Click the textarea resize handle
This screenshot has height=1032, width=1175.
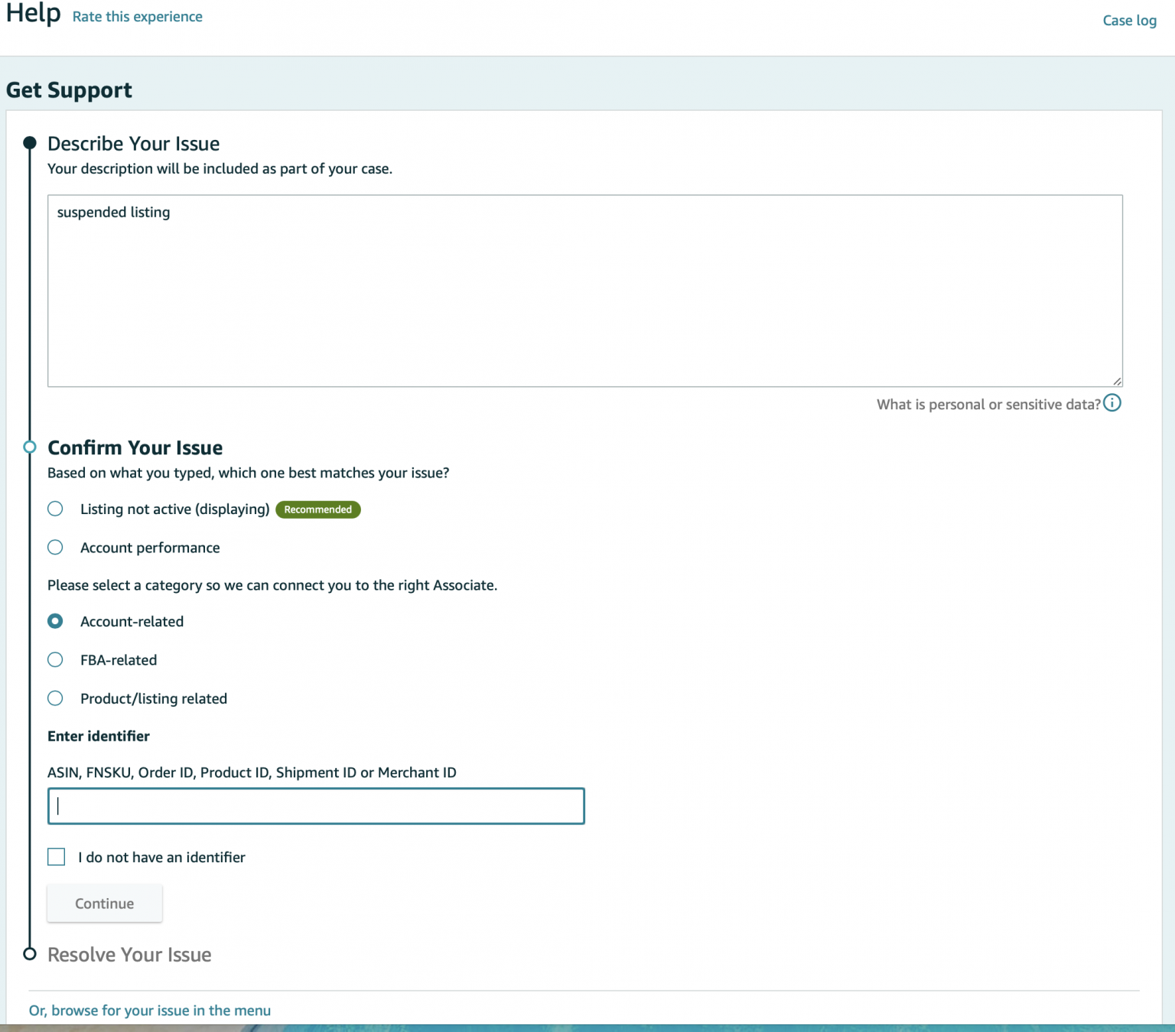(x=1118, y=381)
